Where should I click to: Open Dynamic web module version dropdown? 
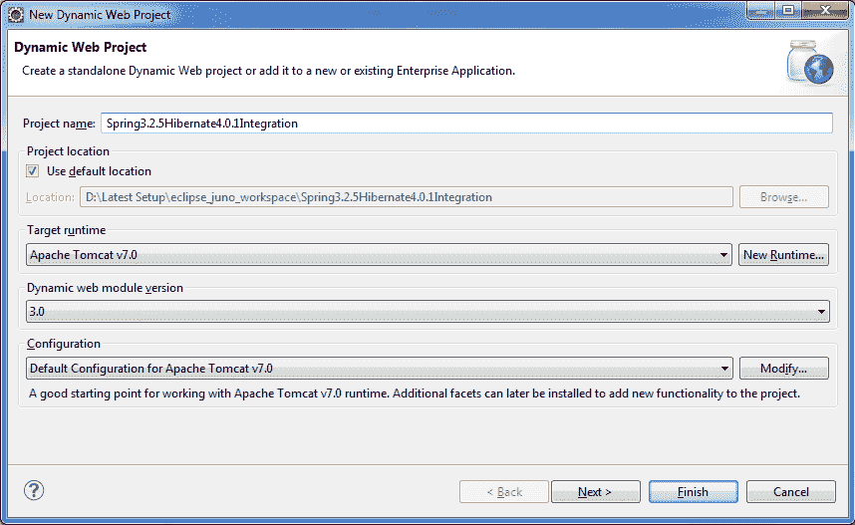click(428, 312)
